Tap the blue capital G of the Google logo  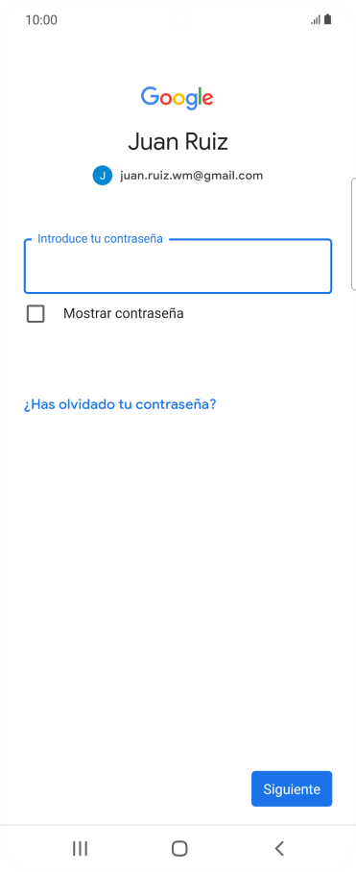coord(150,96)
